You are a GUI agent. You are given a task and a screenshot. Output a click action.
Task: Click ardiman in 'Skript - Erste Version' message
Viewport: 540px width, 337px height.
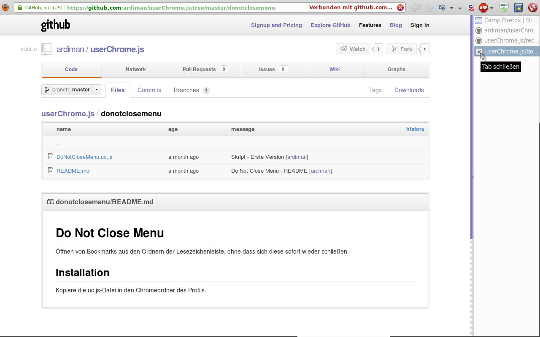[x=297, y=157]
